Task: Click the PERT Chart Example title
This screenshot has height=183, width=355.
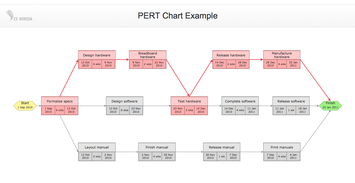Action: (177, 16)
